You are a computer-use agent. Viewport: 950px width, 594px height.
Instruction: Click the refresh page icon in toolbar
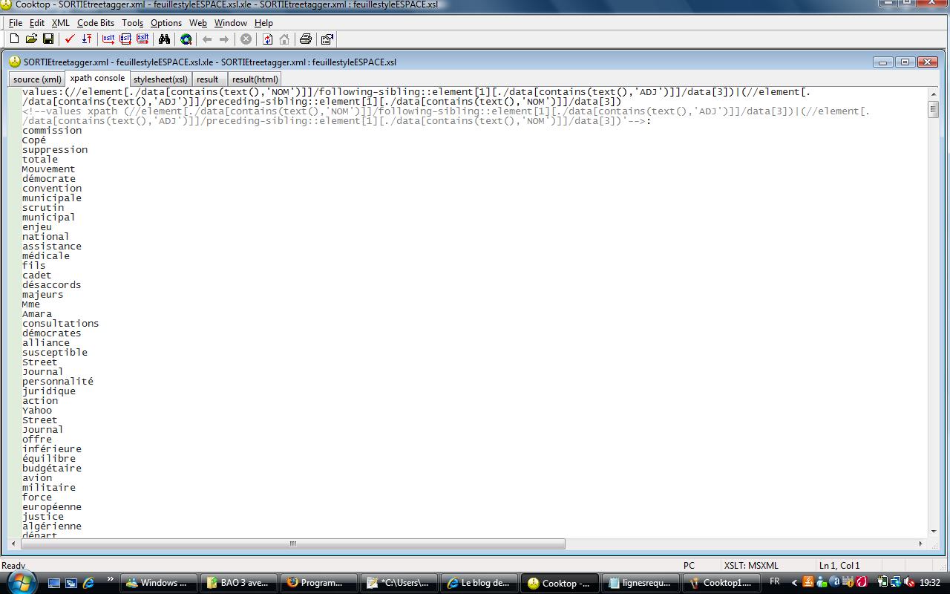click(x=267, y=39)
